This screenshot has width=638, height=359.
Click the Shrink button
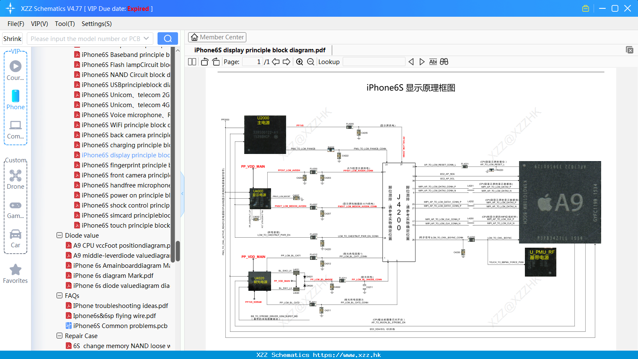[x=12, y=38]
